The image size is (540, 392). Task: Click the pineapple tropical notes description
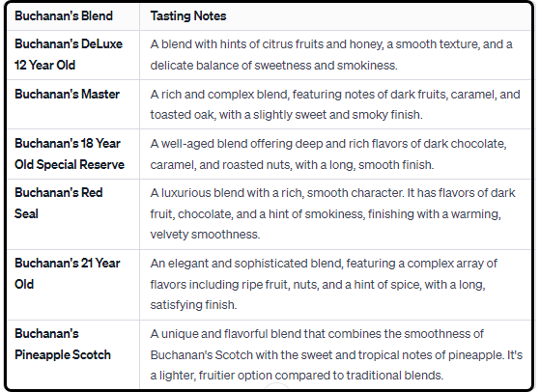coord(336,354)
